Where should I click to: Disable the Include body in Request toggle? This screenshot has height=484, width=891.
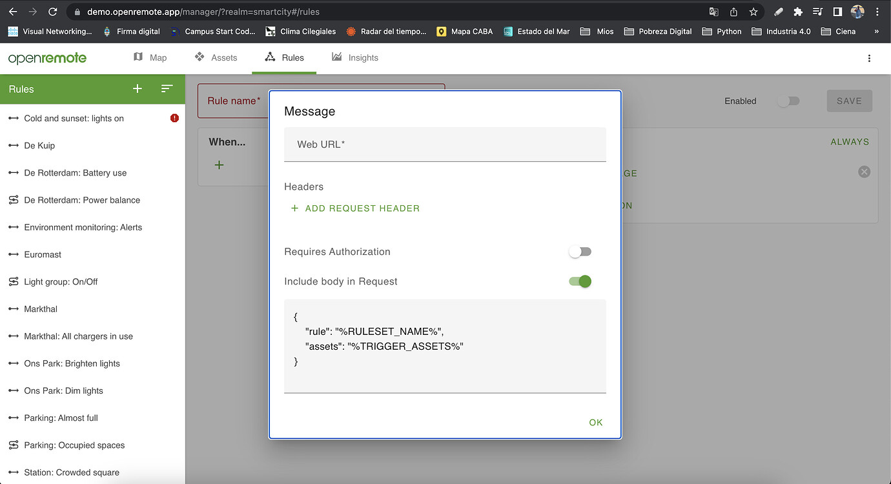[x=579, y=281]
